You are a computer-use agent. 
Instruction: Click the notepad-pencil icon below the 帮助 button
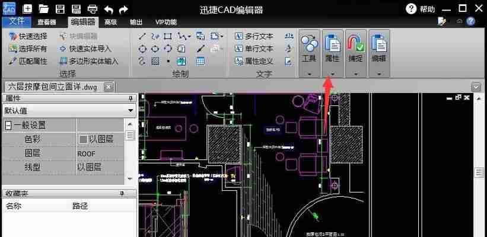pyautogui.click(x=442, y=21)
